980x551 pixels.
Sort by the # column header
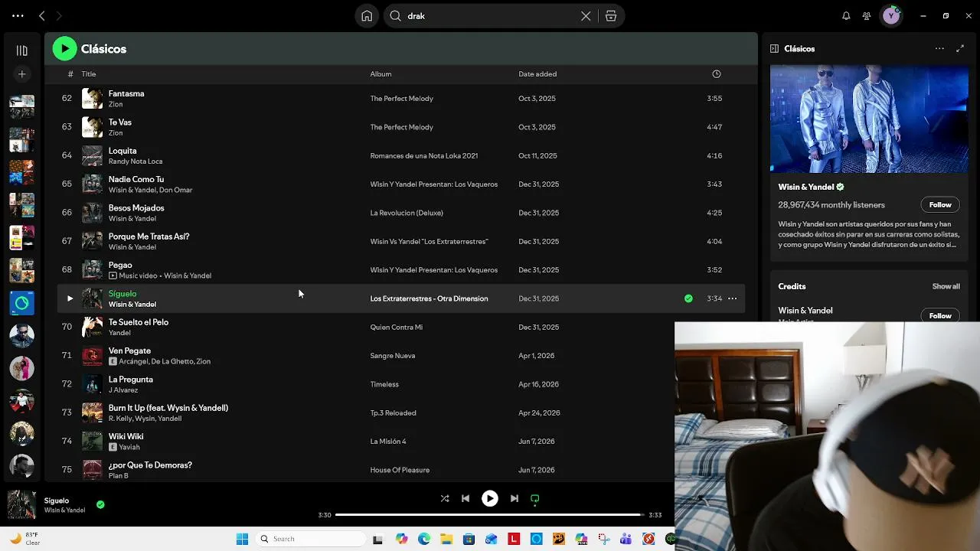pyautogui.click(x=70, y=74)
